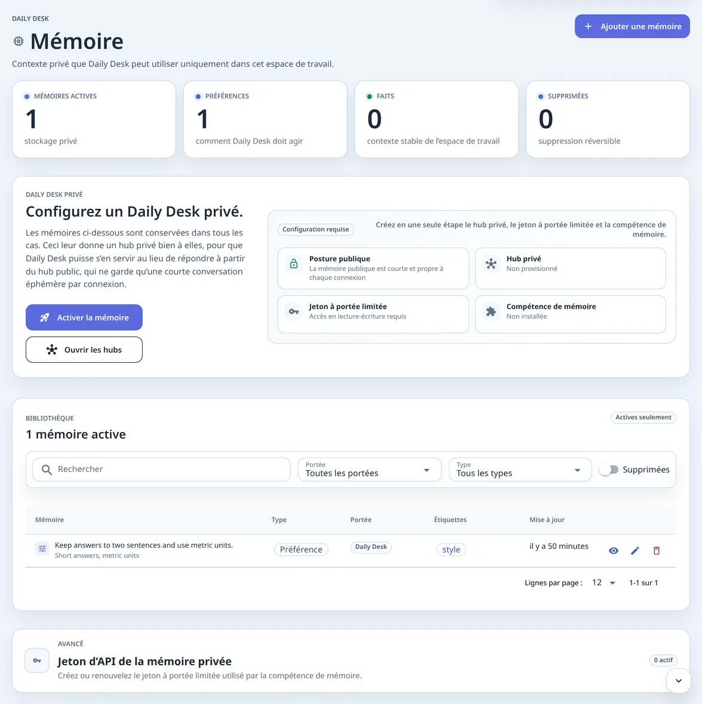702x704 pixels.
Task: Click the Préférence type chip
Action: point(301,549)
